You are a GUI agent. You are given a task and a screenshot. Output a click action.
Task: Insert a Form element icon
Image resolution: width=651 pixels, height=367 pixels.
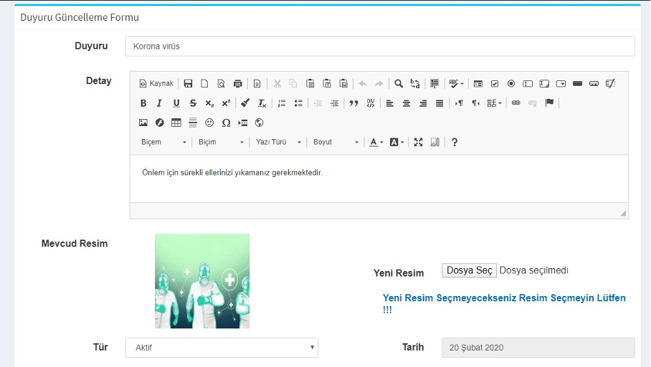(478, 83)
